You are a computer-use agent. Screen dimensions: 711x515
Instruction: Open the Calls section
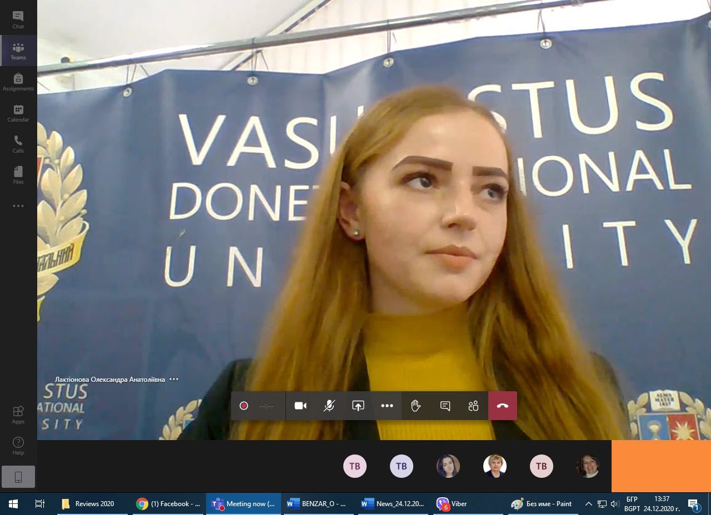[18, 144]
